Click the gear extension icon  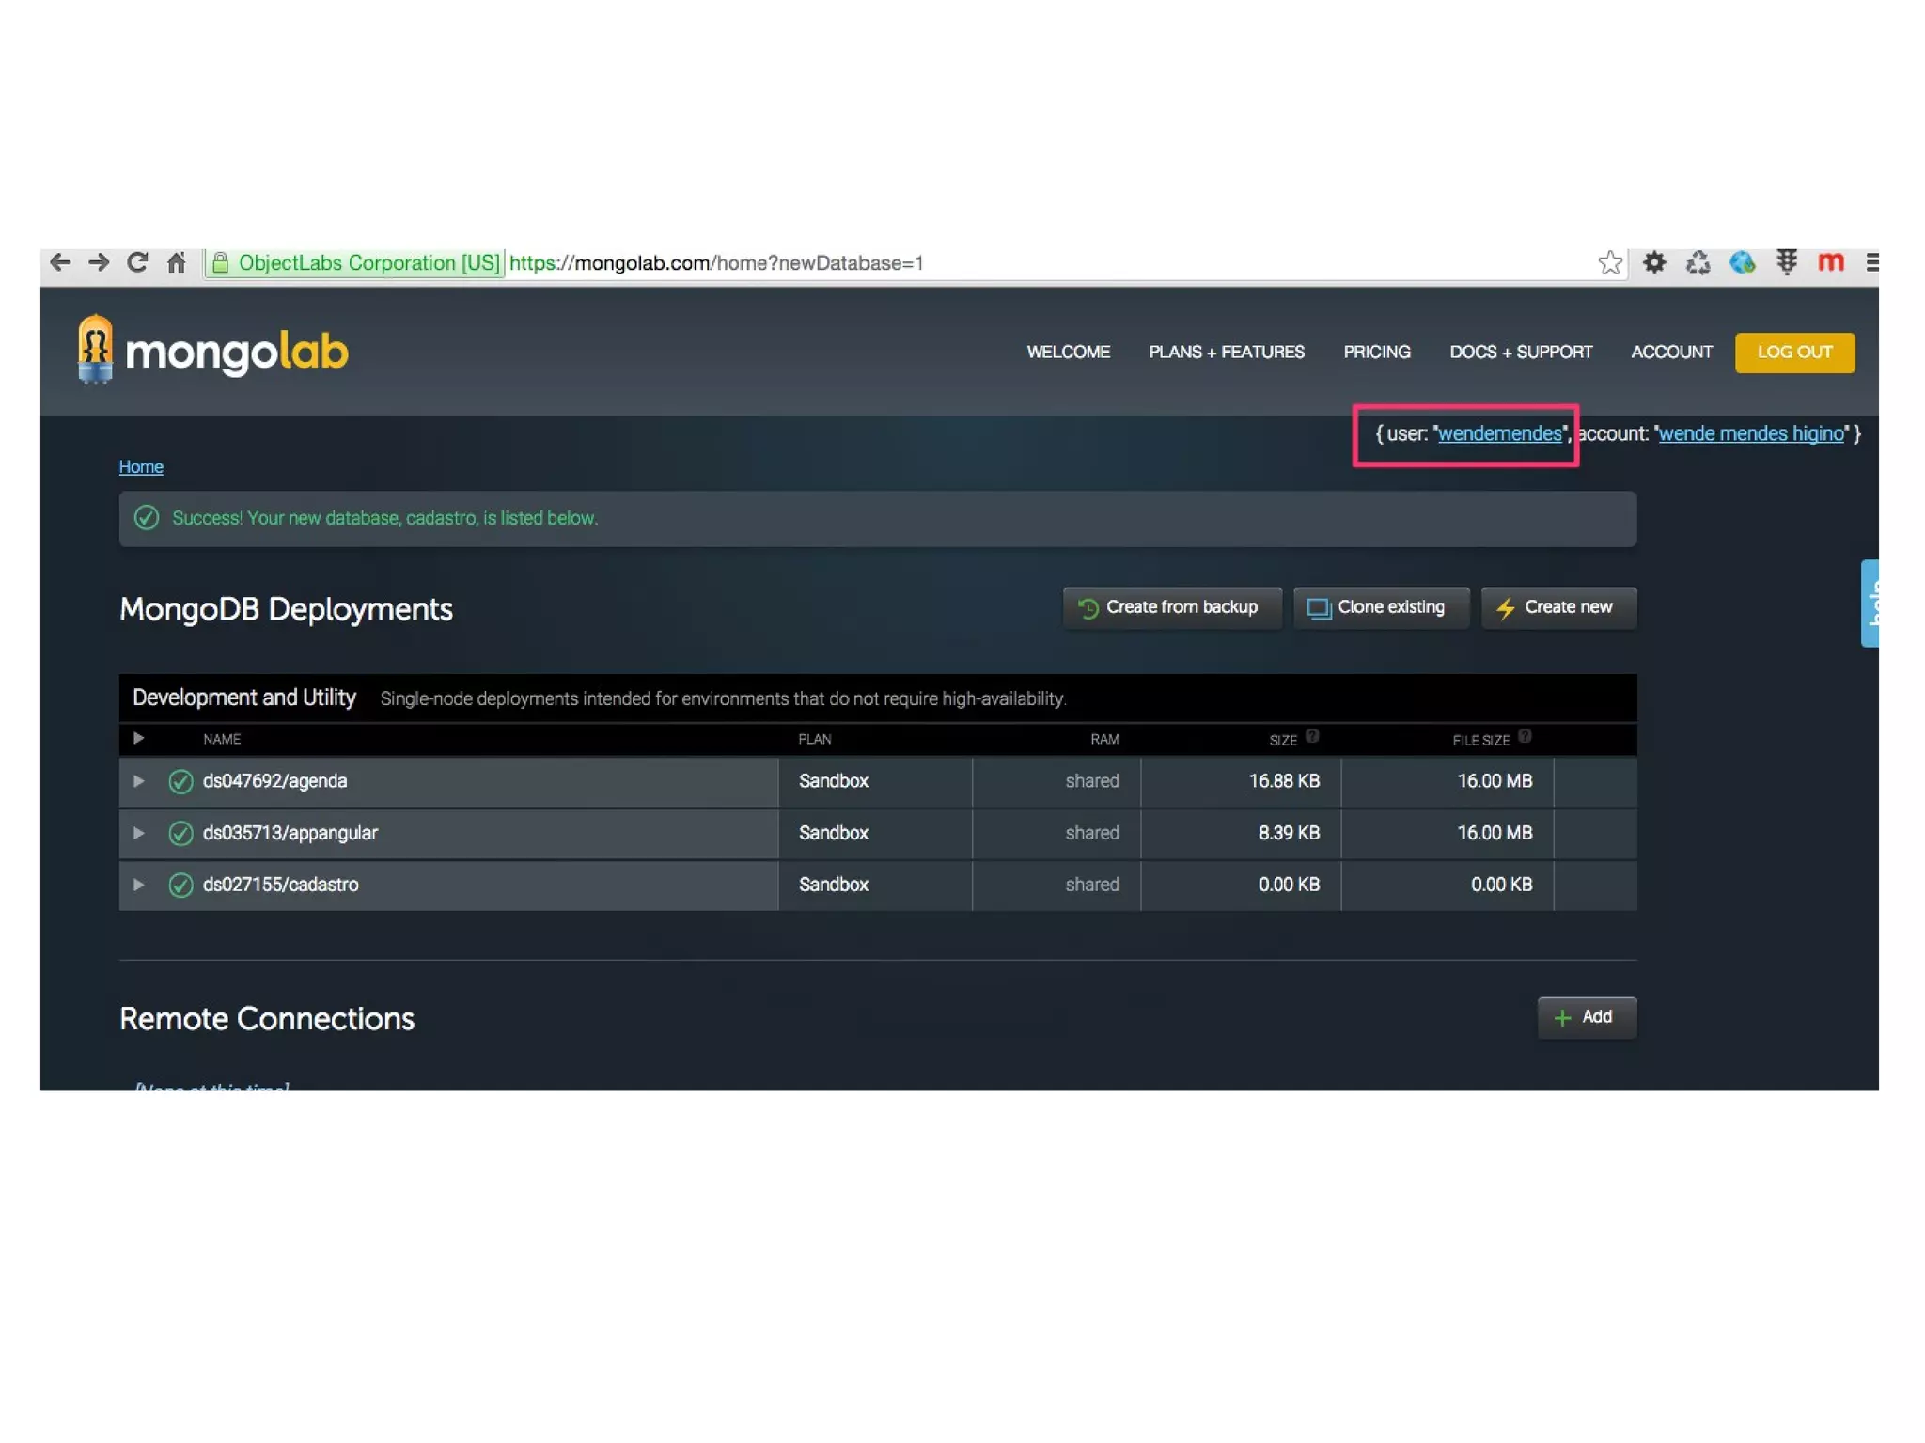pos(1654,262)
